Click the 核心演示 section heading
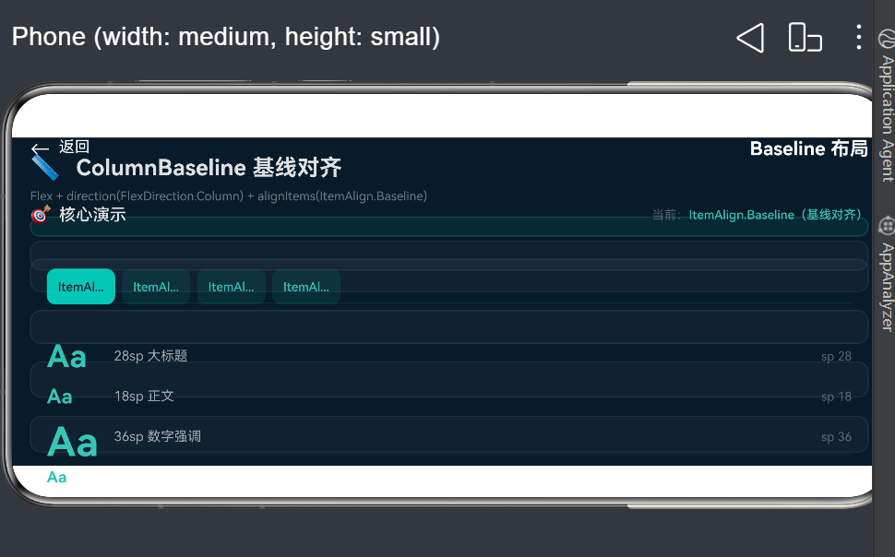The height and width of the screenshot is (557, 895). click(x=92, y=215)
